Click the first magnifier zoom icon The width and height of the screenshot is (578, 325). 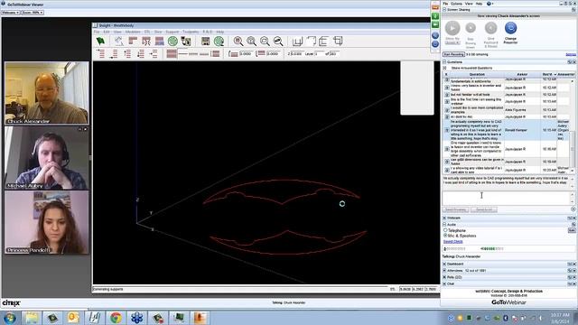(x=238, y=41)
